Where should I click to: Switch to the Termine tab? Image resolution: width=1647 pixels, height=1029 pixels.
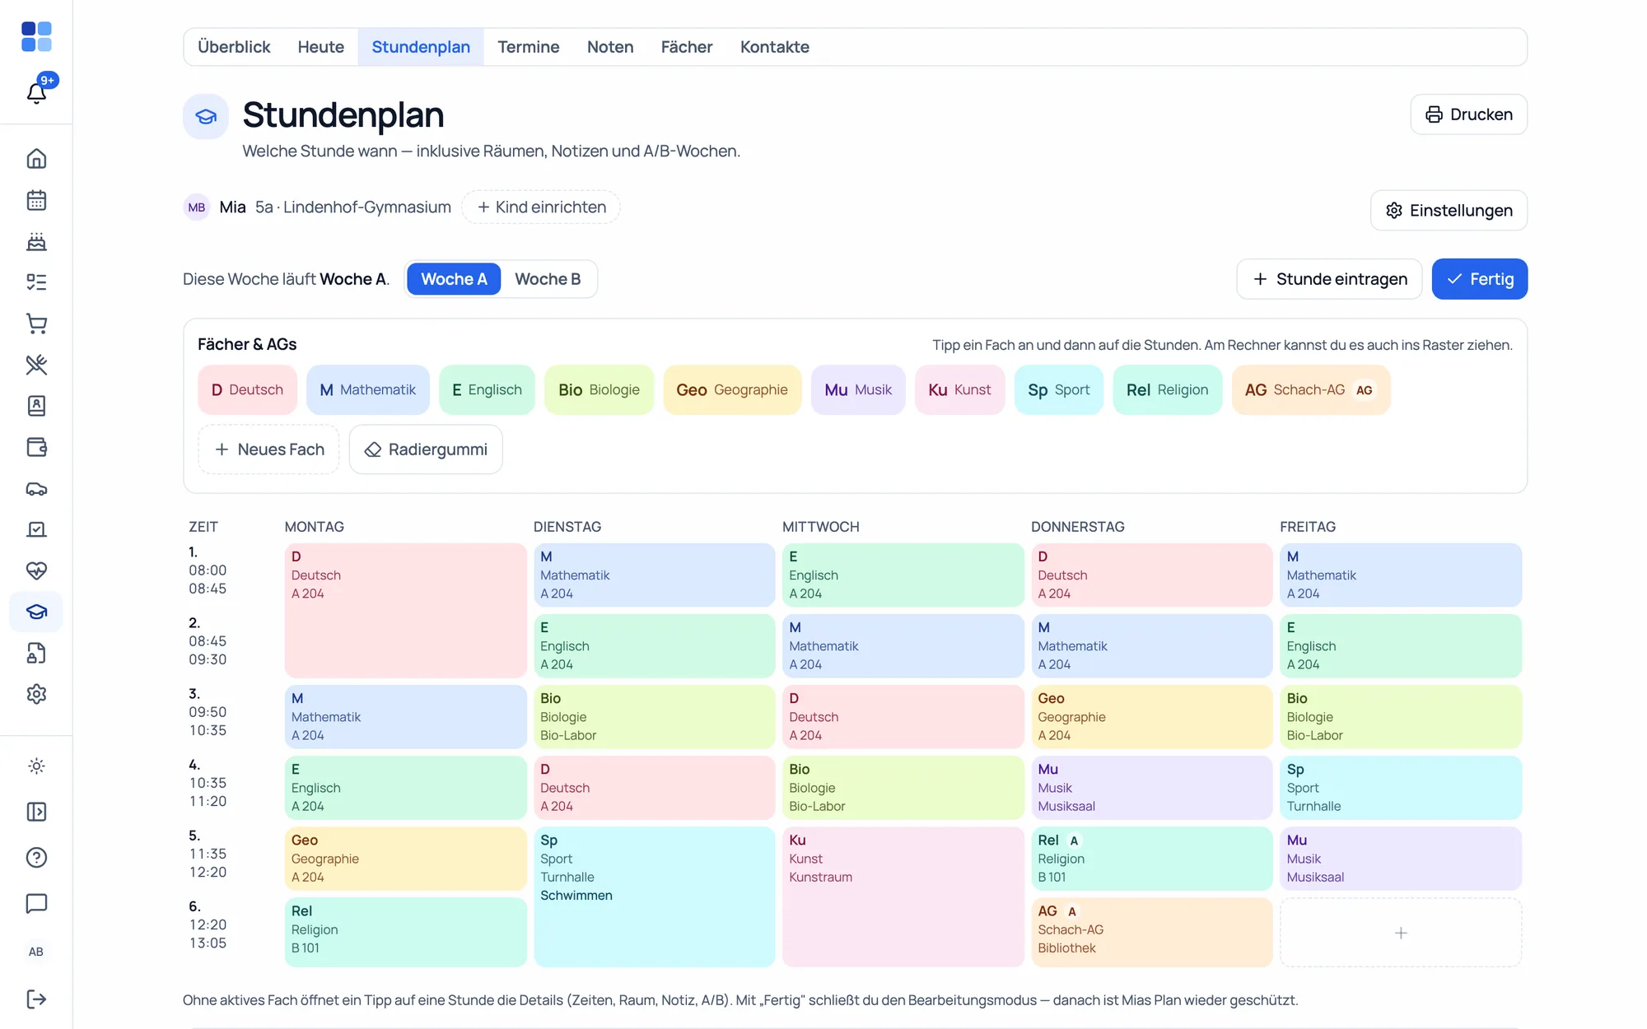[528, 47]
